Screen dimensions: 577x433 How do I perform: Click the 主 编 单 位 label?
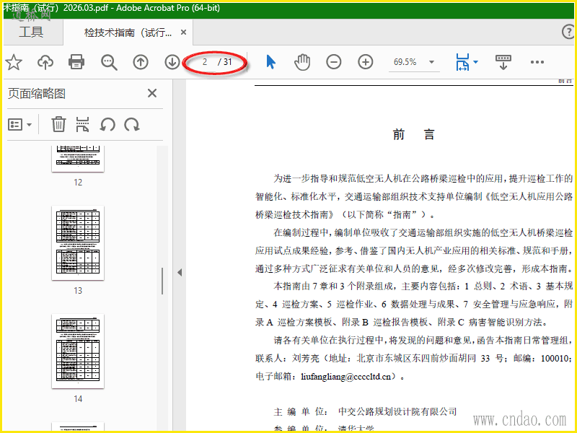point(301,411)
